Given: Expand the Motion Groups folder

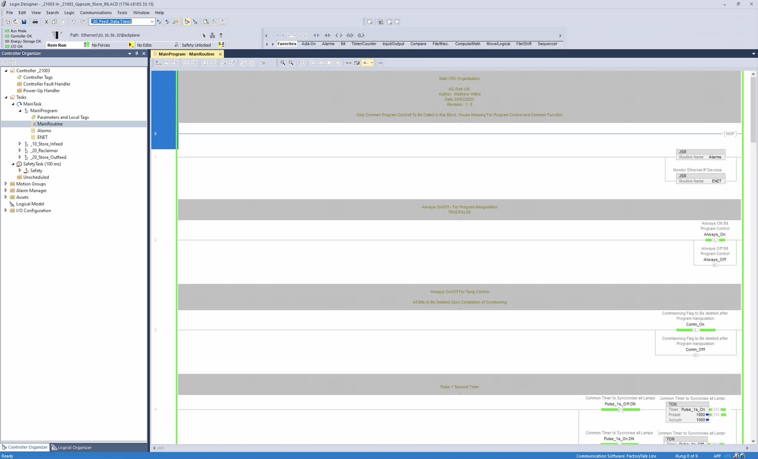Looking at the screenshot, I should [6, 184].
